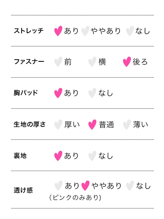Select the gray heart for 透け感 あり
The height and width of the screenshot is (219, 164).
(58, 186)
